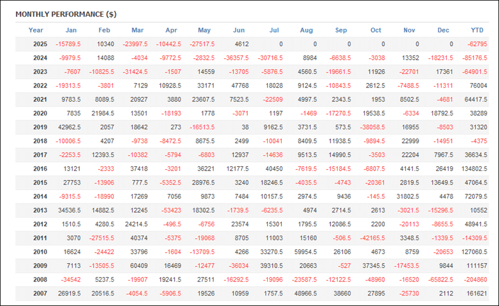Click the May column header

pyautogui.click(x=204, y=30)
